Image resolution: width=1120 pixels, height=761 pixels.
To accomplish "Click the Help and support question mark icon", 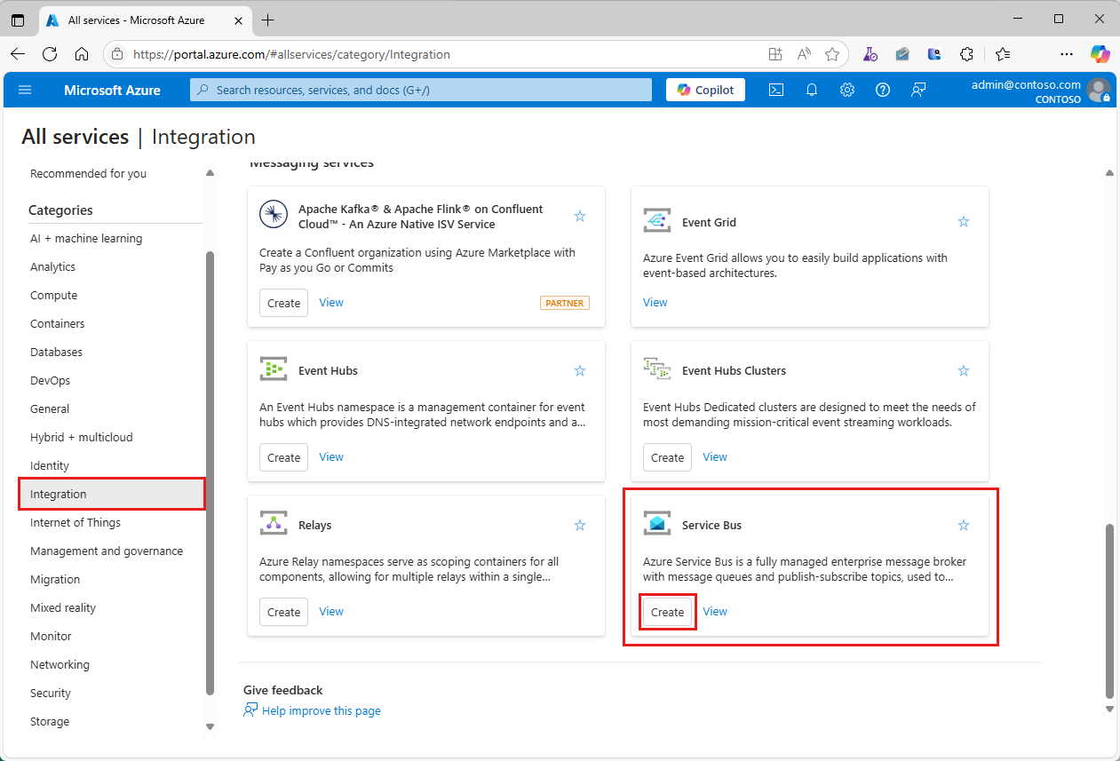I will 882,90.
